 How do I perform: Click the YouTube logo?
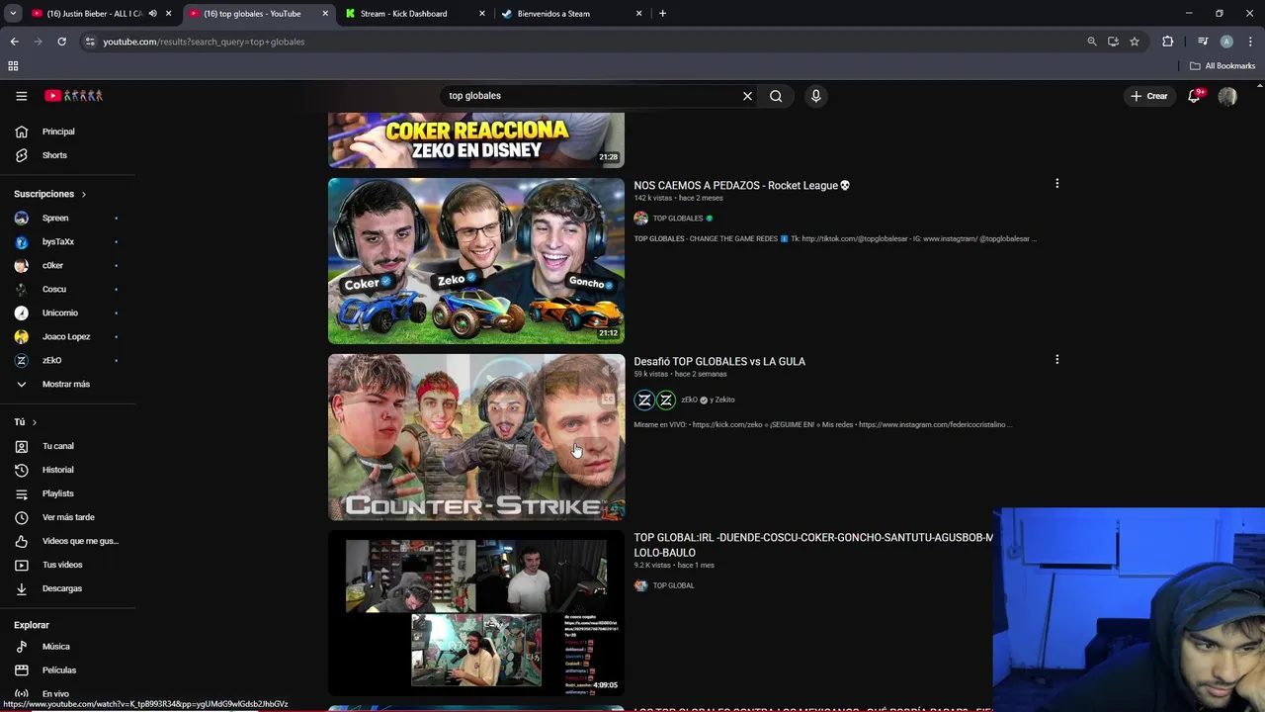pos(73,96)
